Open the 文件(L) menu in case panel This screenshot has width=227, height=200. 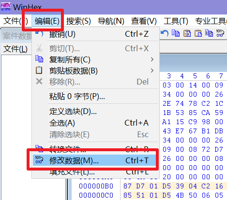(x=15, y=49)
